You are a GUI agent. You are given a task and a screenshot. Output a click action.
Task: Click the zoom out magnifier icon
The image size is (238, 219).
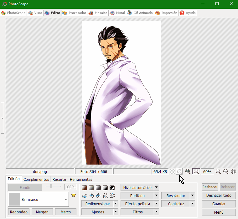click(x=226, y=171)
